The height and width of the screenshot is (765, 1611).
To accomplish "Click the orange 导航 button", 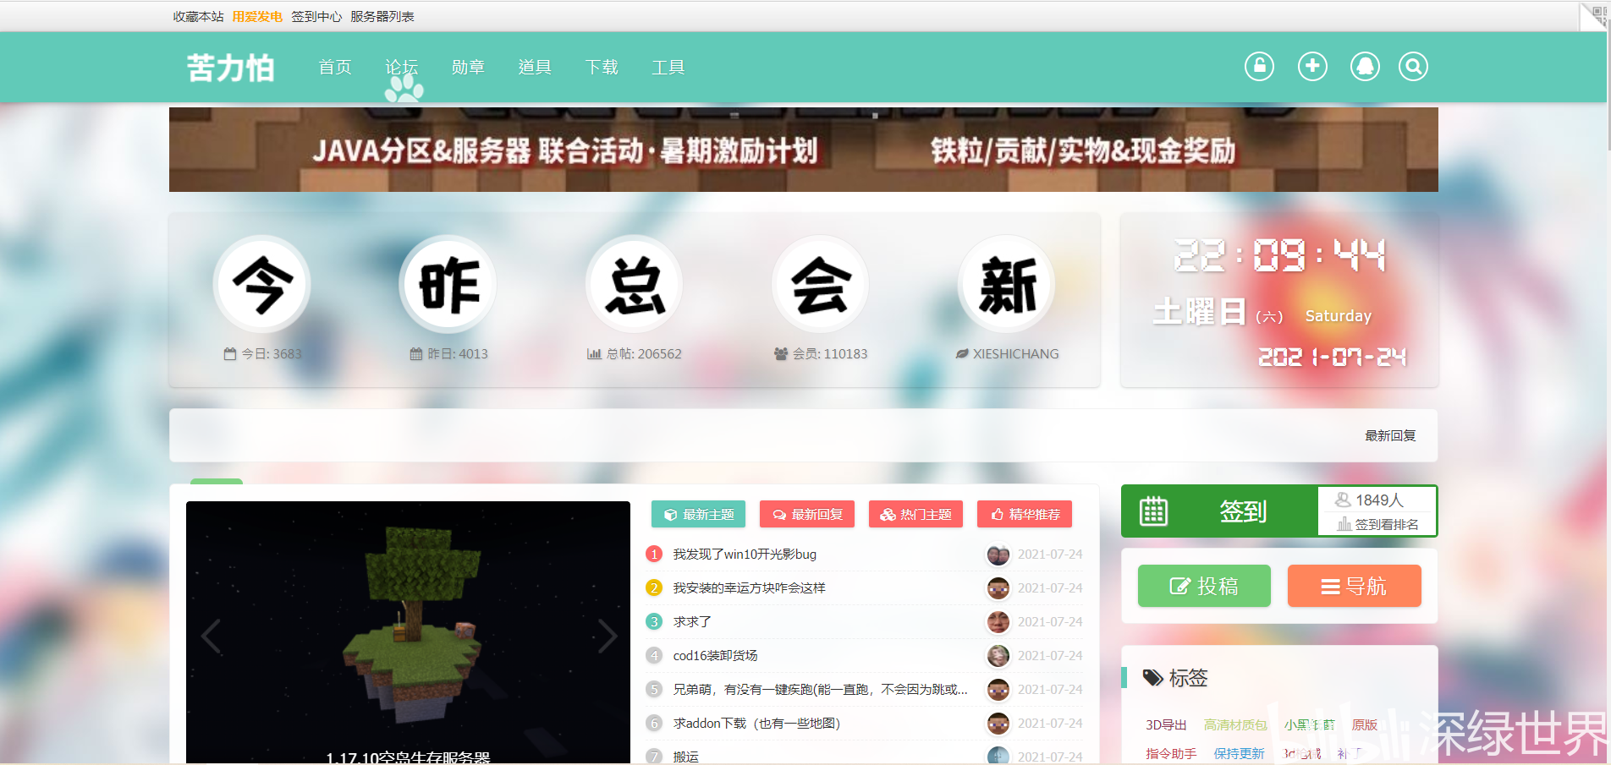I will tap(1354, 586).
